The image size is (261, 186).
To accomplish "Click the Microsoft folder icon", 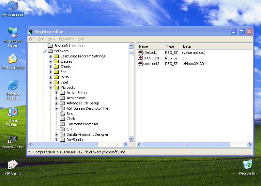I will point(56,87).
